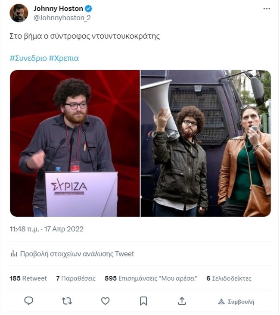
Task: Open the three-dot more options menu
Action: pos(267,9)
